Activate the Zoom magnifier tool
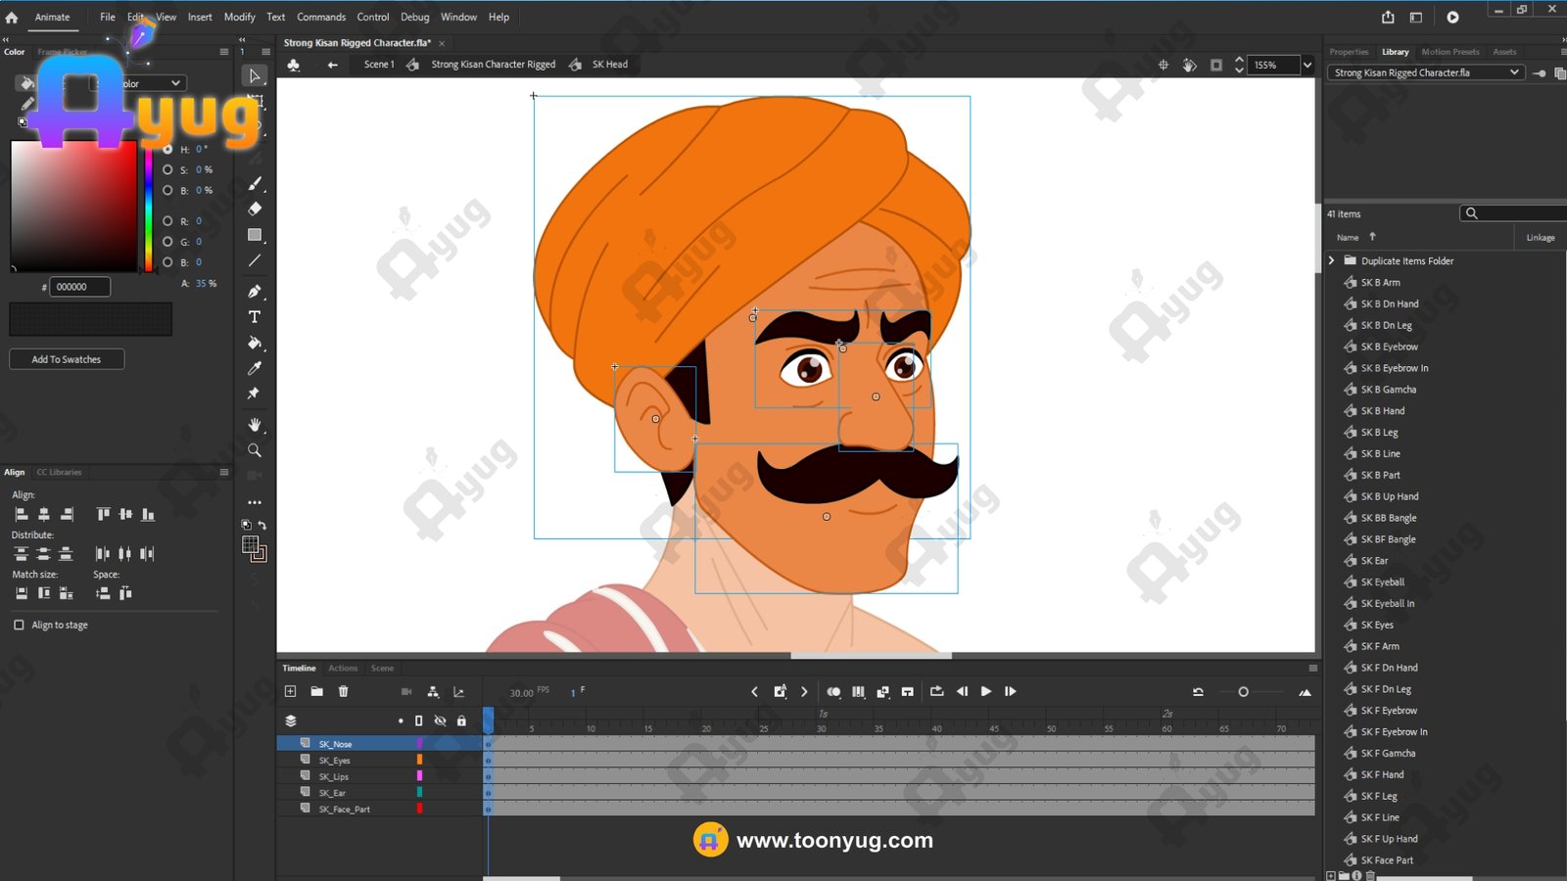The width and height of the screenshot is (1567, 881). point(255,450)
